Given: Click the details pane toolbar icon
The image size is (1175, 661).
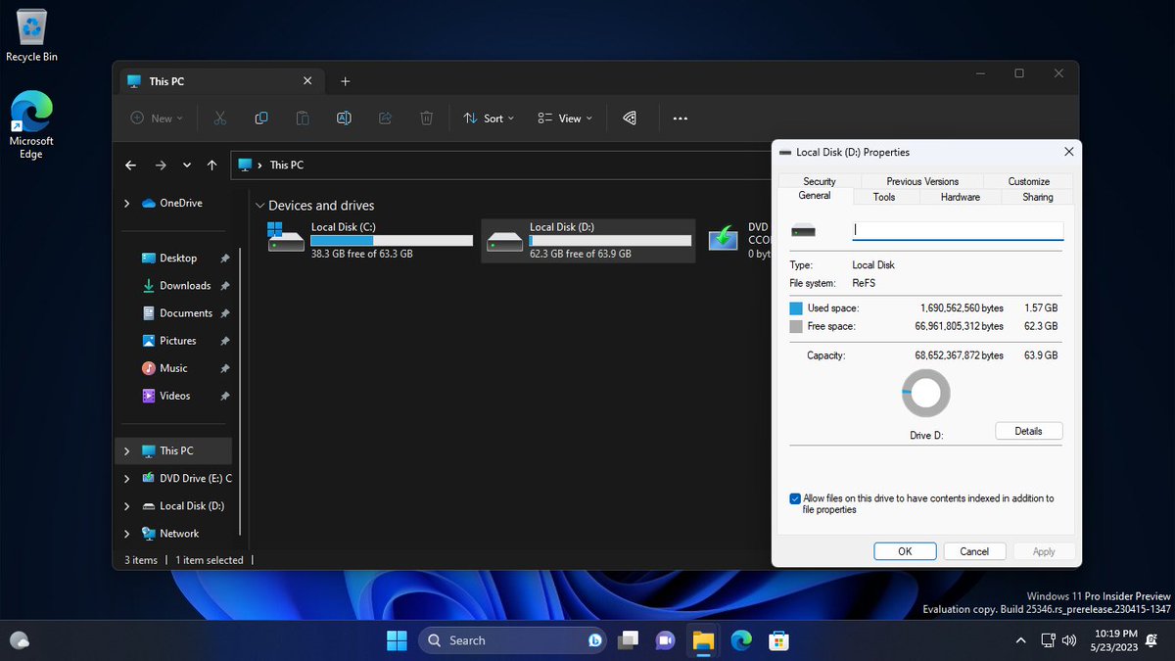Looking at the screenshot, I should pos(630,118).
